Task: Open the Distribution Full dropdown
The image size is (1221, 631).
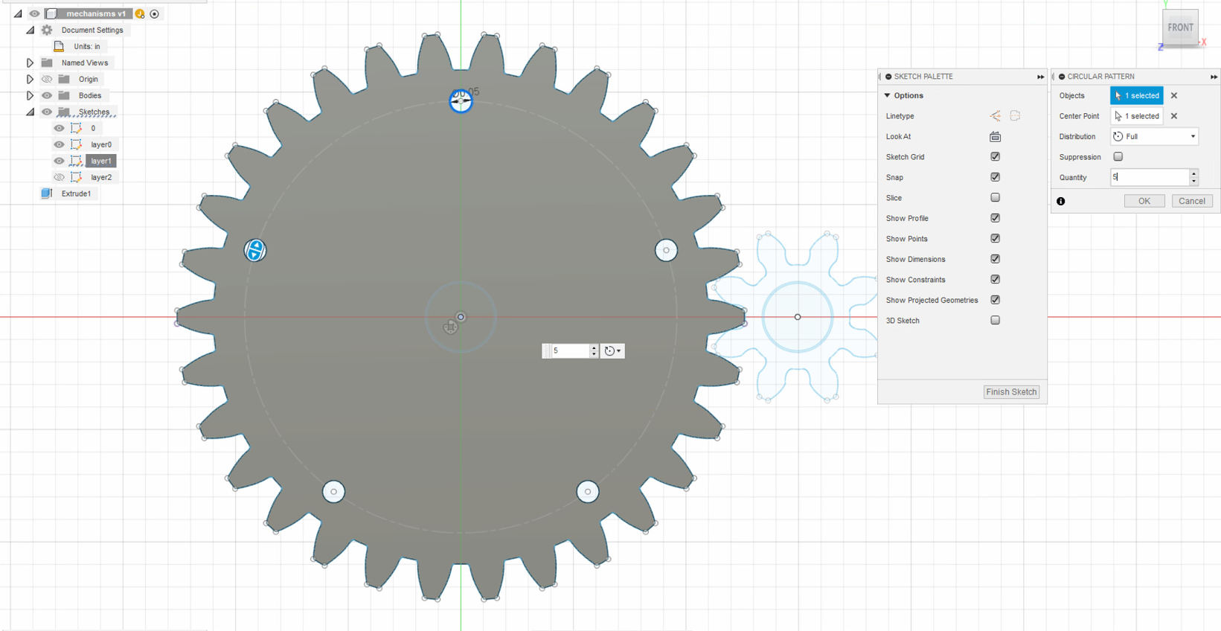Action: pyautogui.click(x=1155, y=137)
